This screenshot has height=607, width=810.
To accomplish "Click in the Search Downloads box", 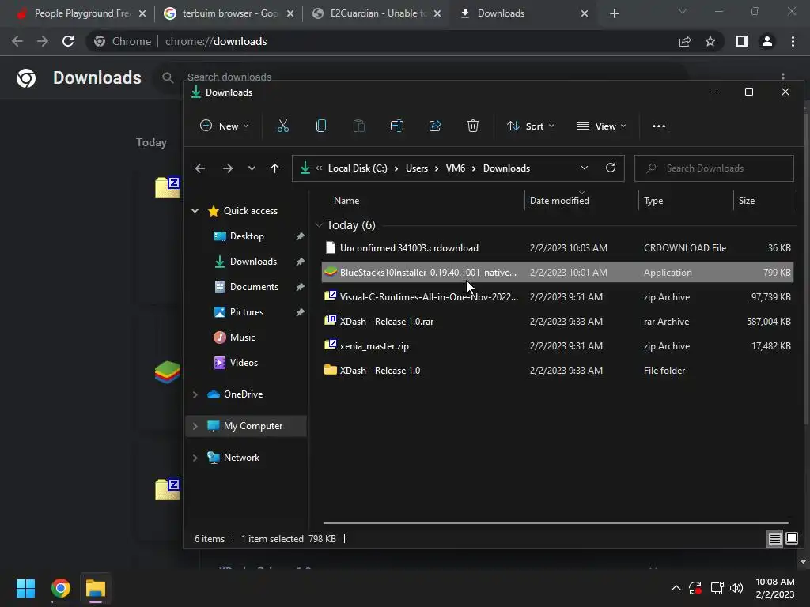I will pyautogui.click(x=714, y=168).
